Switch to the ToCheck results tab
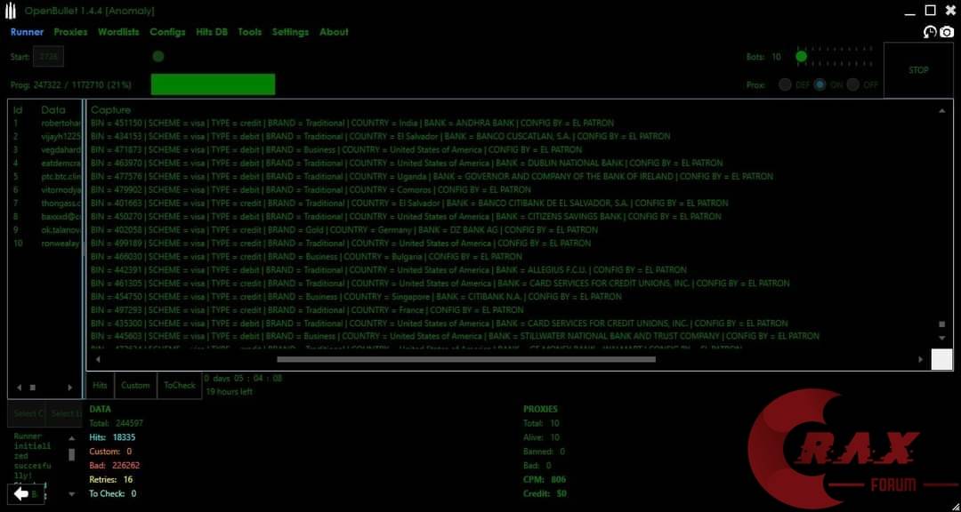 180,385
